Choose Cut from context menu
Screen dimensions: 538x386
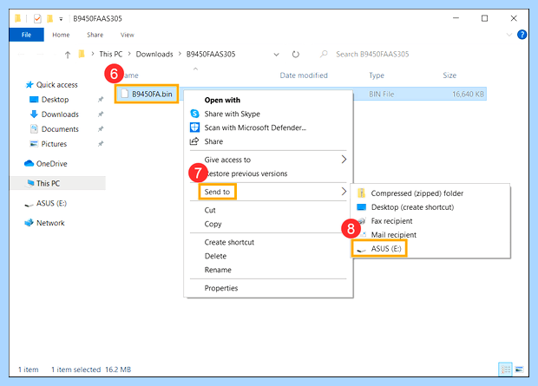210,210
